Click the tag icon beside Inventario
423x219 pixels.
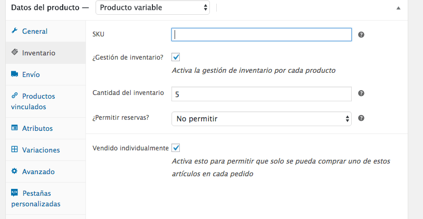(15, 52)
